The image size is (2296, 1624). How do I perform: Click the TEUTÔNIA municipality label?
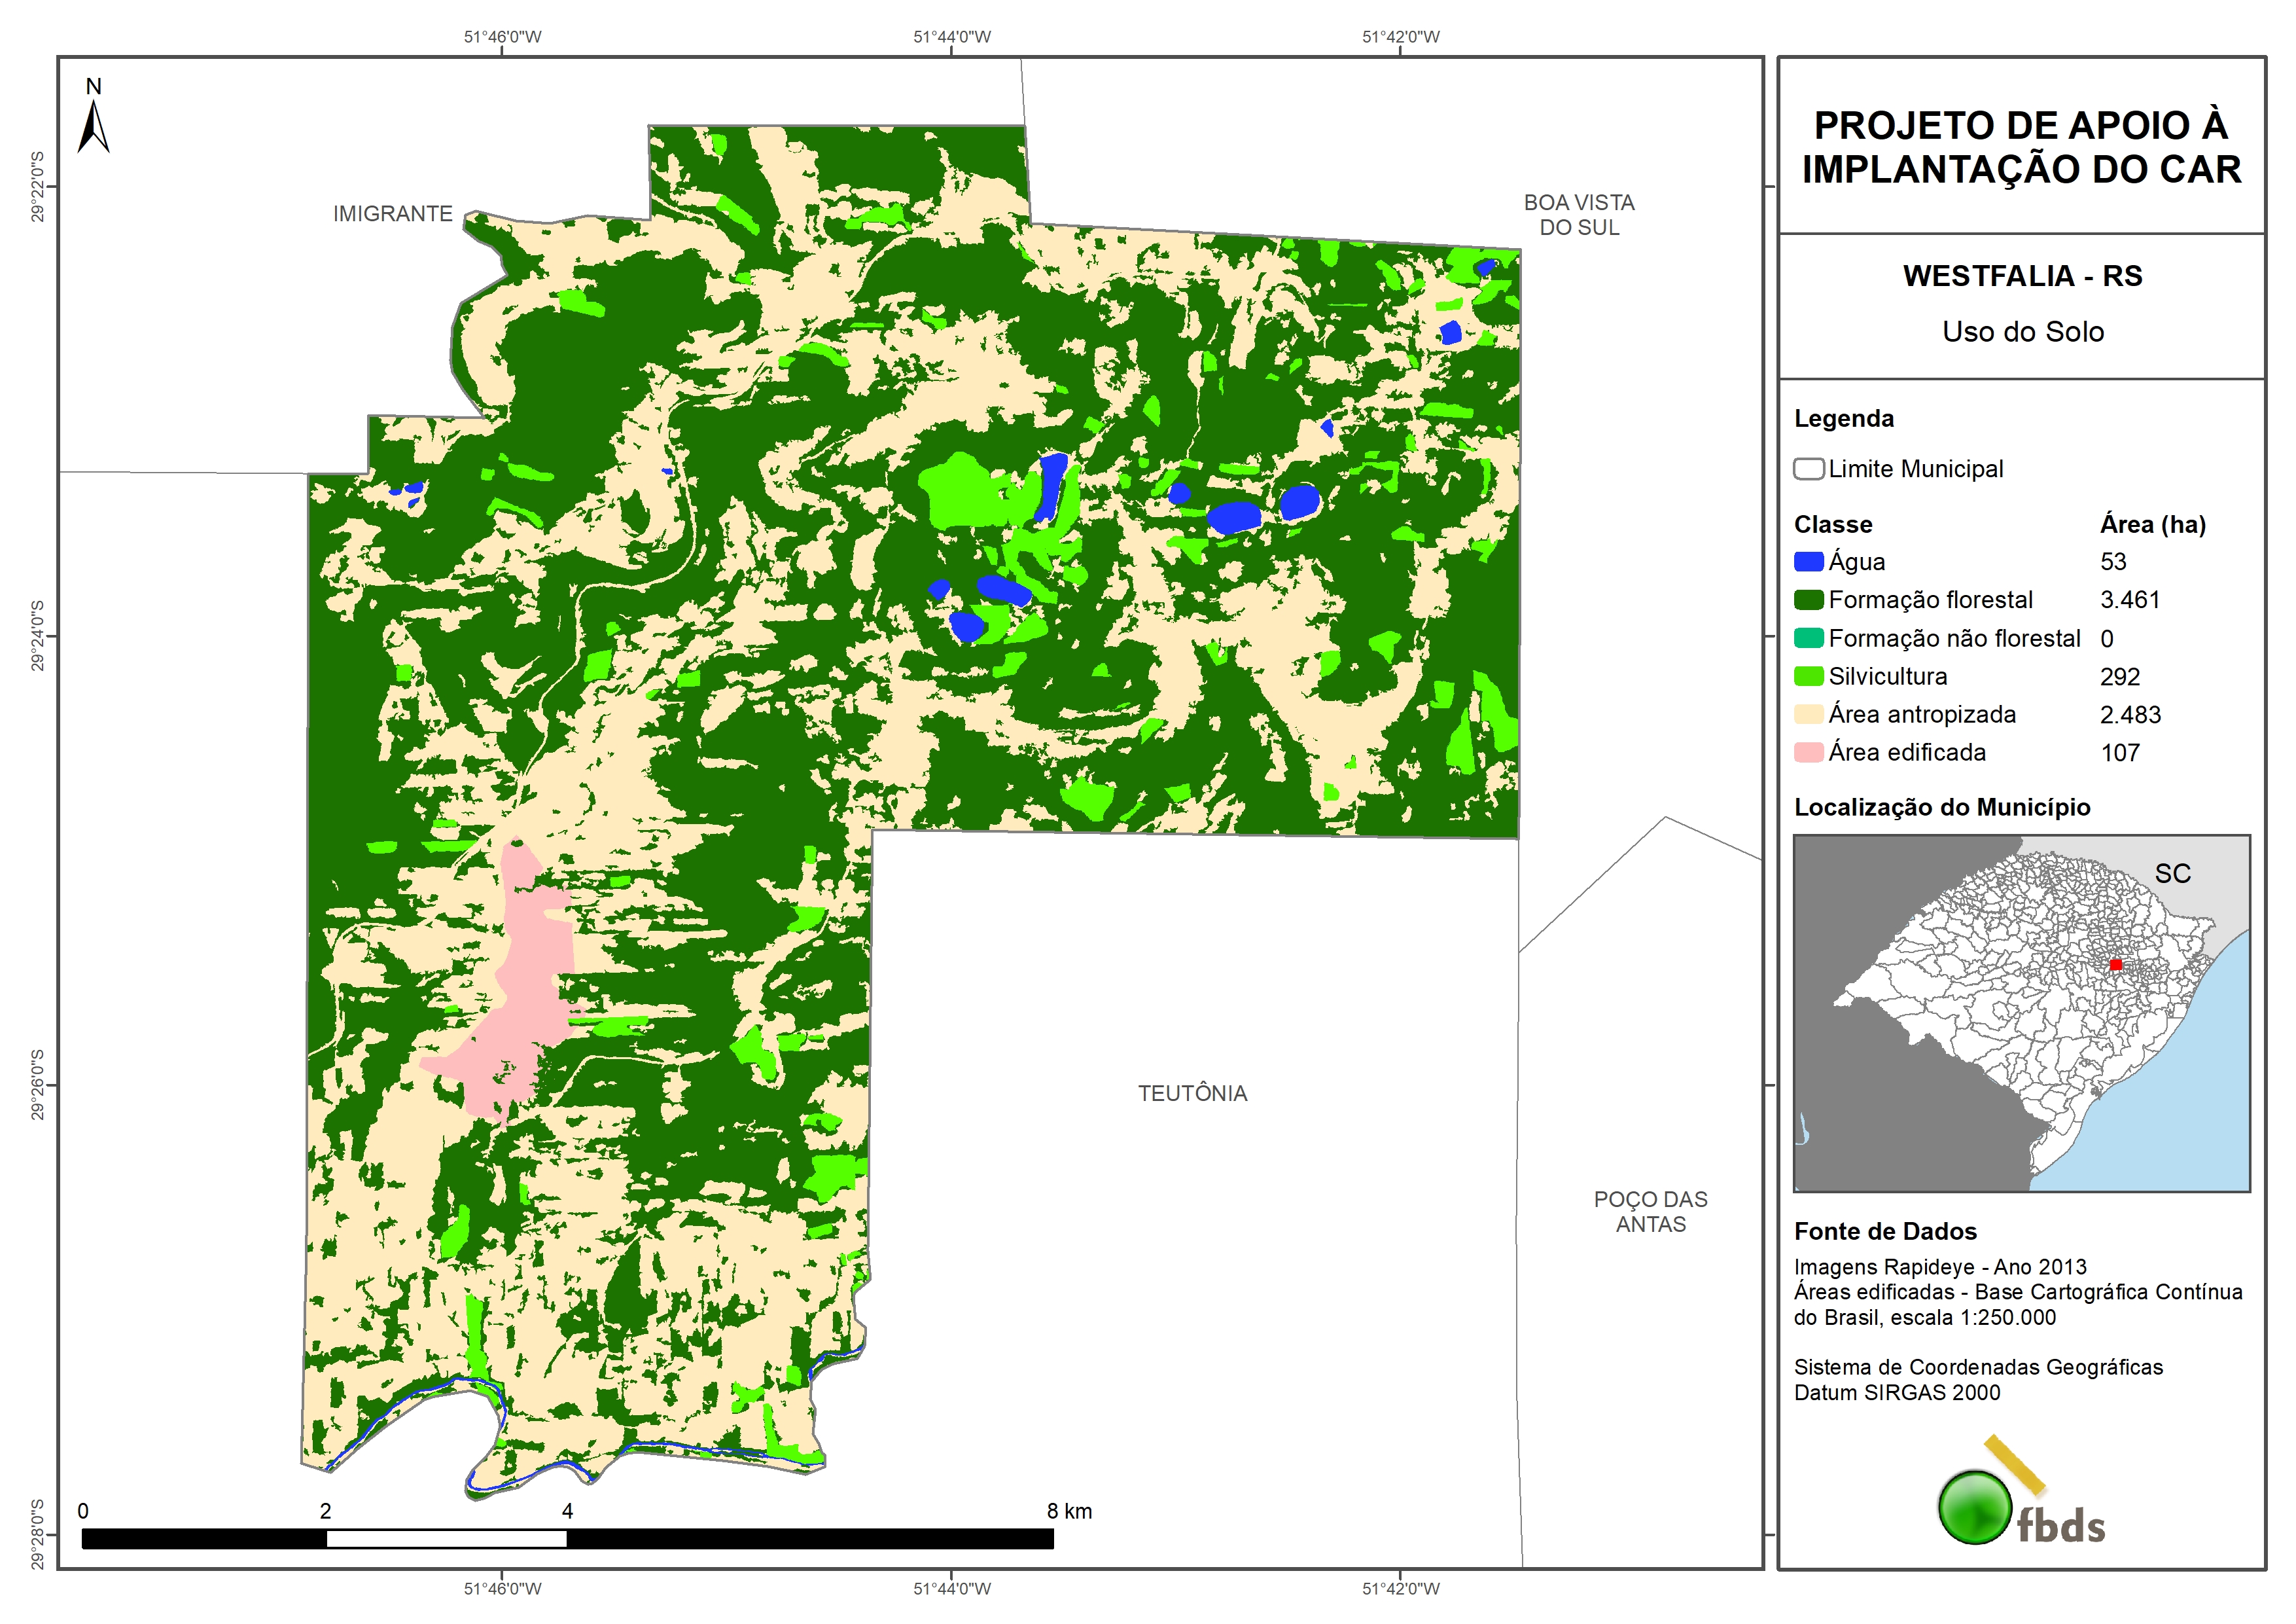coord(1192,1094)
